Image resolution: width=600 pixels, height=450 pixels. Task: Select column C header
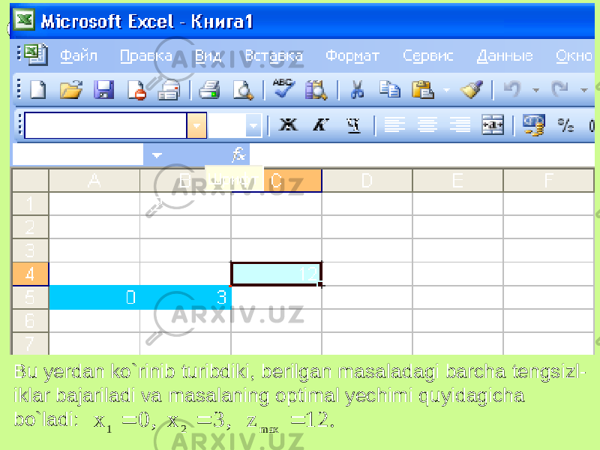point(276,180)
